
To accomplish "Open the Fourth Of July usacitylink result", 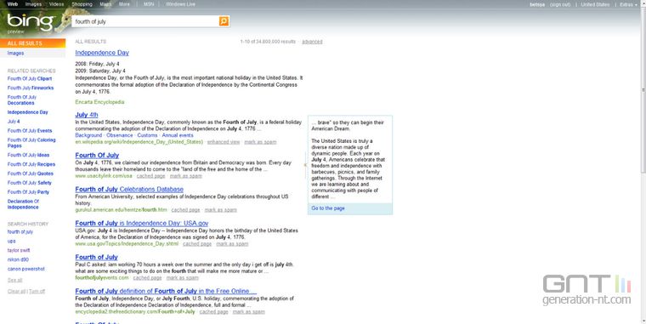I will pyautogui.click(x=97, y=156).
